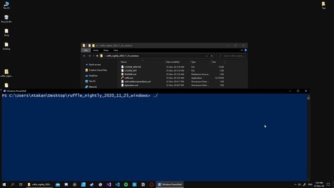This screenshot has width=334, height=188.
Task: Open Task View from the taskbar
Action: [x=21, y=184]
